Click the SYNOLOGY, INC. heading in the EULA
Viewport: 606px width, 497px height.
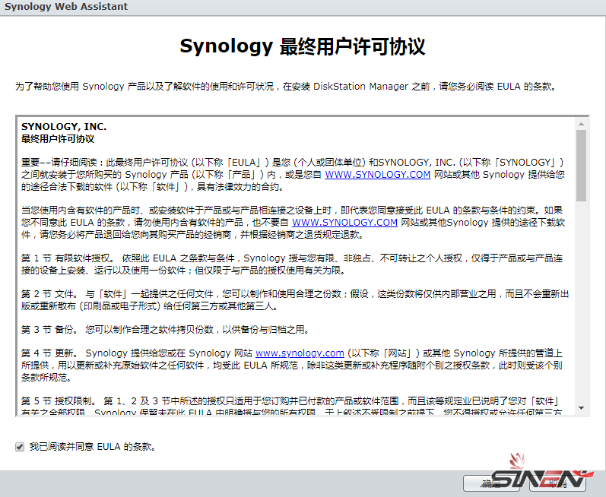click(x=64, y=127)
